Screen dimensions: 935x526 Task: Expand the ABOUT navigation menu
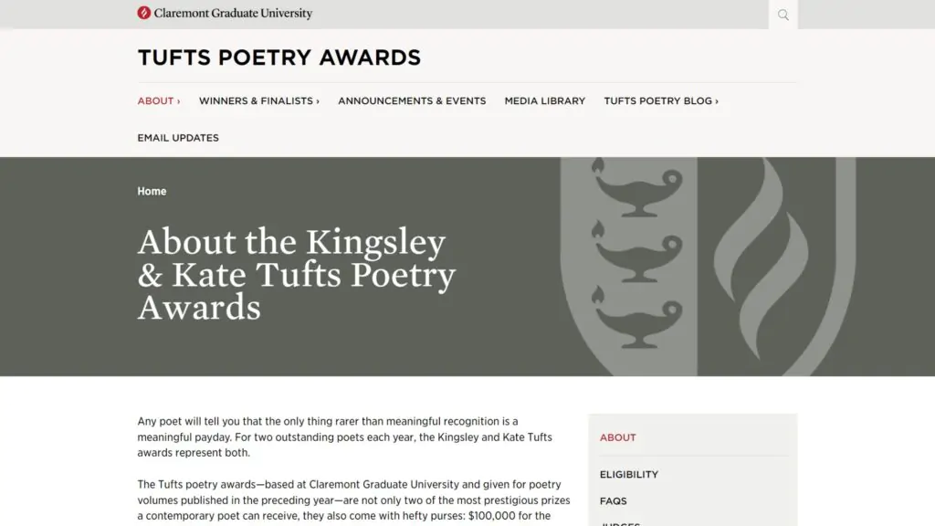tap(159, 101)
